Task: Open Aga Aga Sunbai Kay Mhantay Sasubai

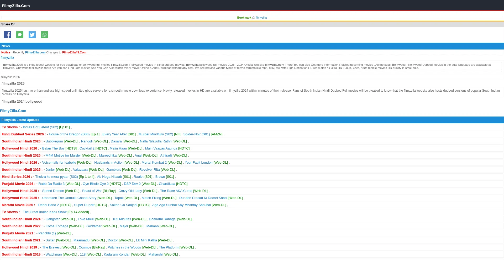Action: [182, 205]
